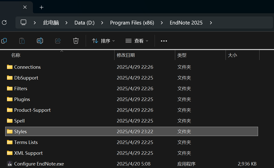Expand the chevron after Data (D:)

102,23
